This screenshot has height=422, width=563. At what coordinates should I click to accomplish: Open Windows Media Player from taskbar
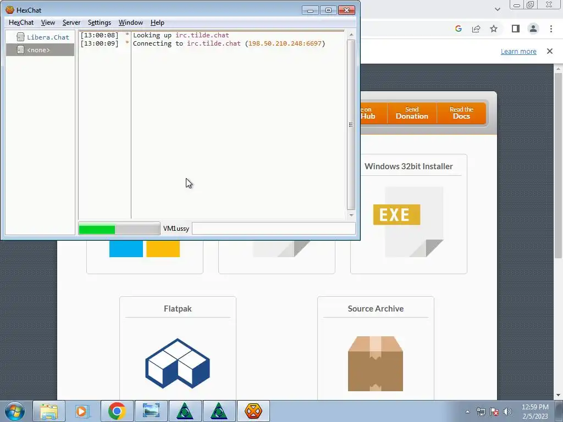[81, 411]
